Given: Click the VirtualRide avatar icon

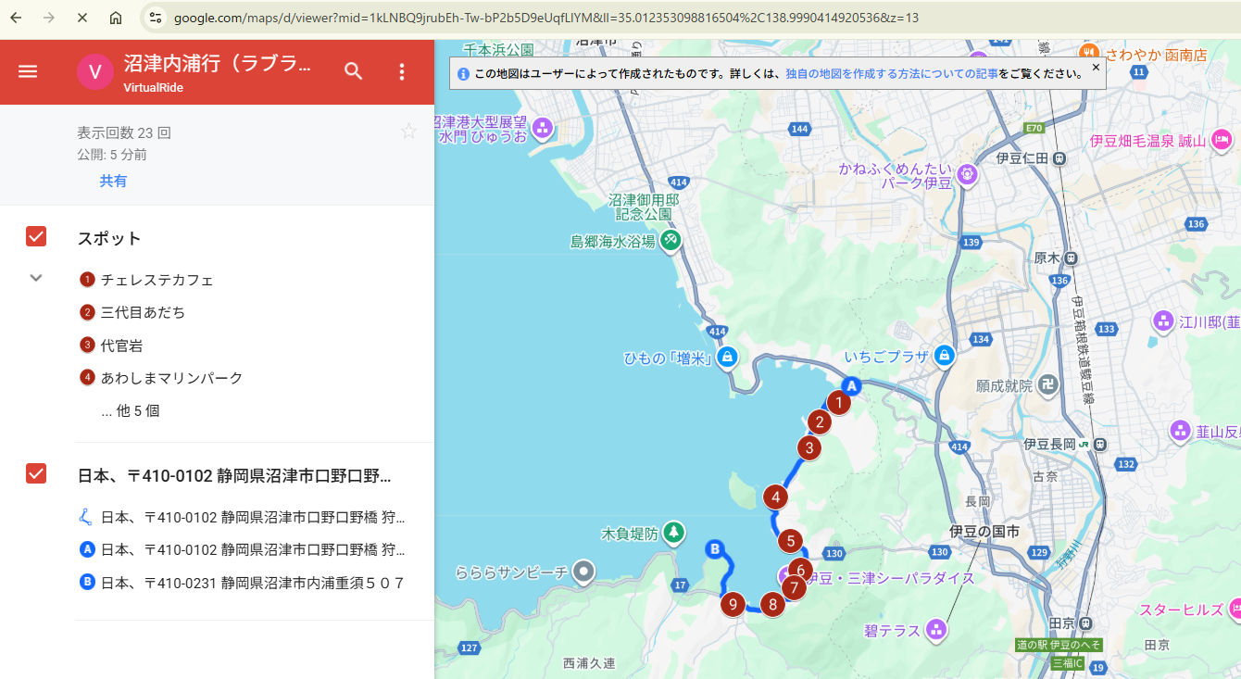Looking at the screenshot, I should click(x=94, y=72).
